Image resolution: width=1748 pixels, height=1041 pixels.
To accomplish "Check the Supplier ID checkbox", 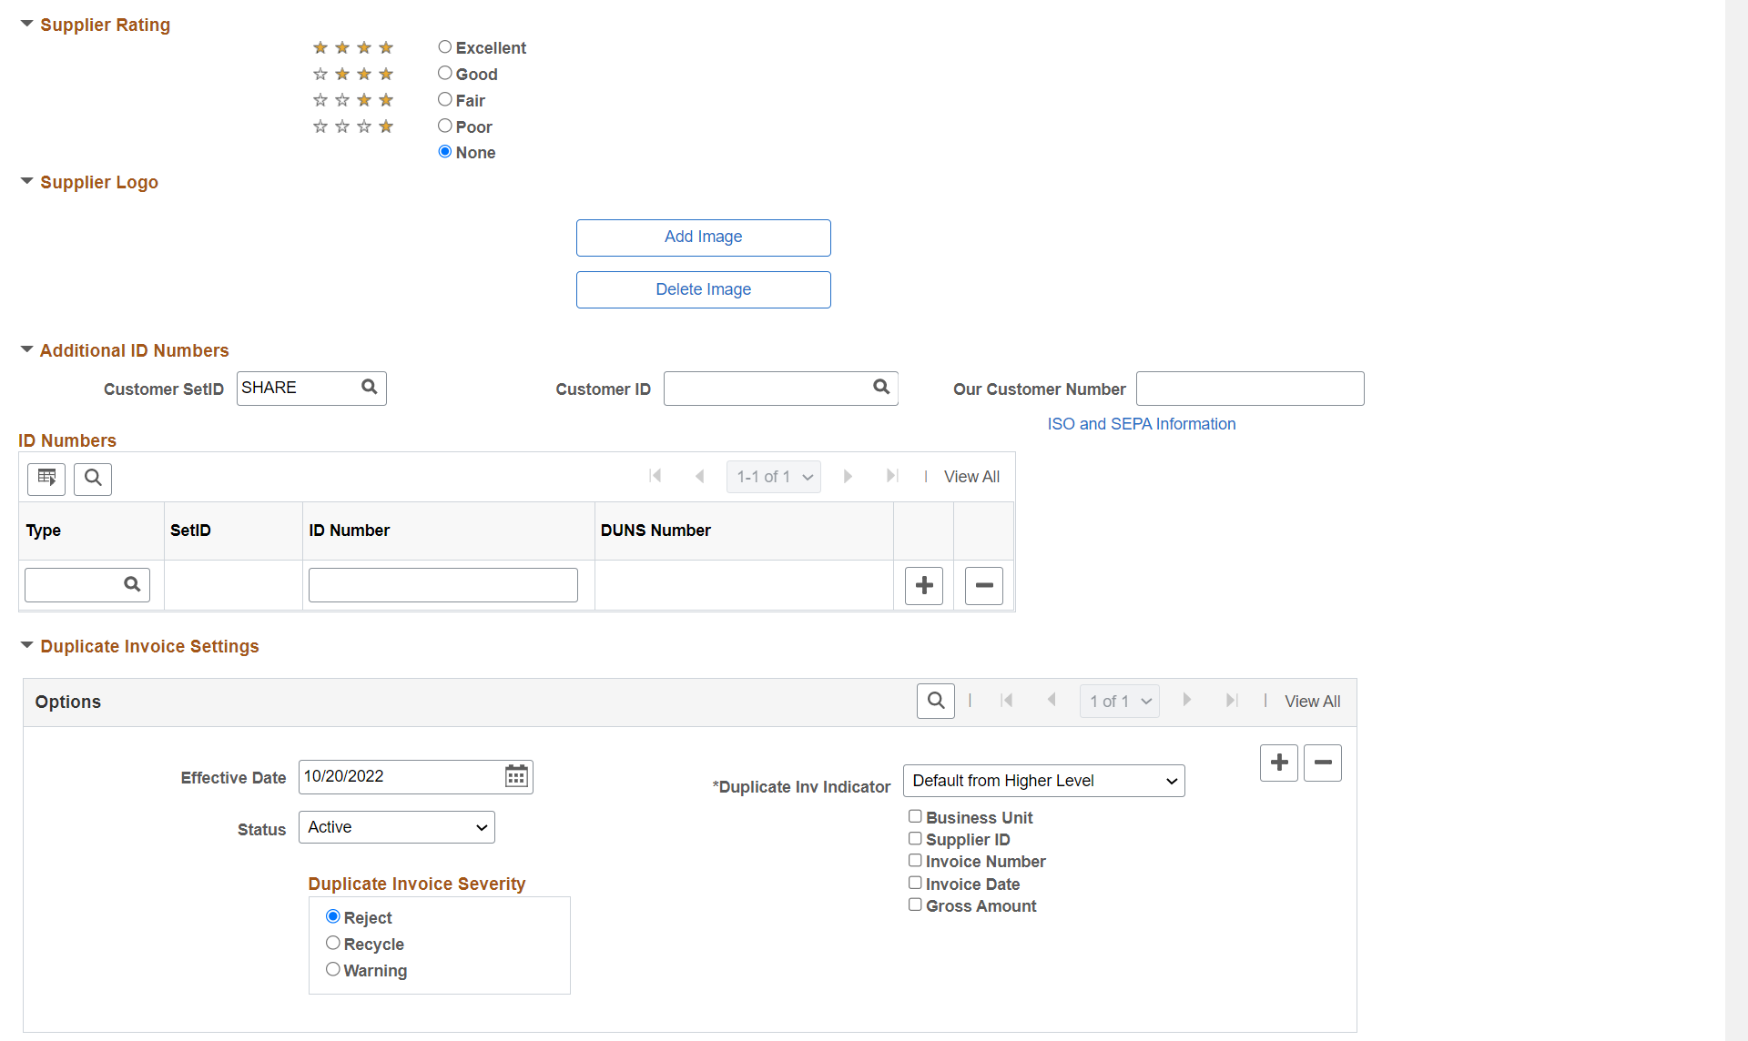I will pos(915,838).
